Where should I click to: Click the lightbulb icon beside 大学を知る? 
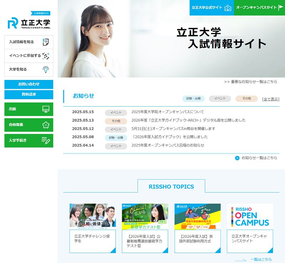(46, 70)
